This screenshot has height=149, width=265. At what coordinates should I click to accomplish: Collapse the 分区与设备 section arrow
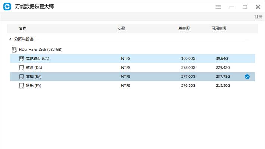[10, 39]
